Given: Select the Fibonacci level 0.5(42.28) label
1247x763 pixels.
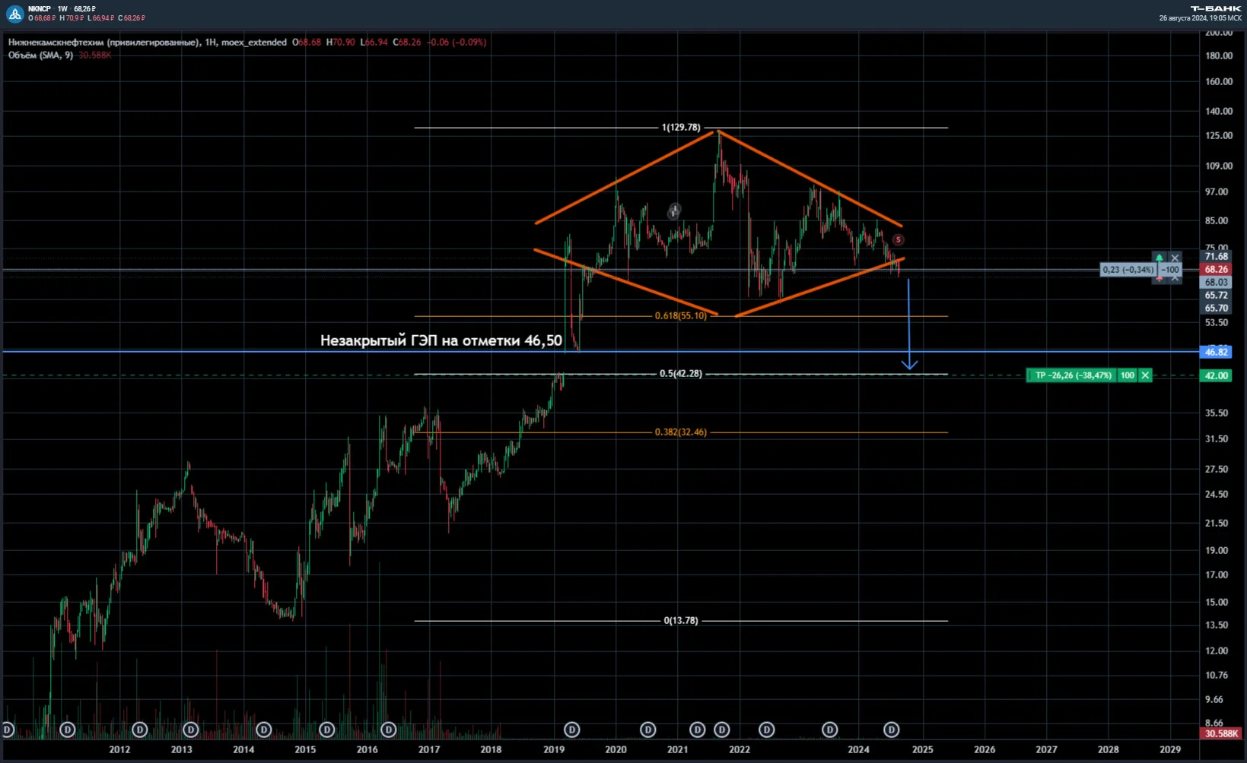Looking at the screenshot, I should coord(681,374).
